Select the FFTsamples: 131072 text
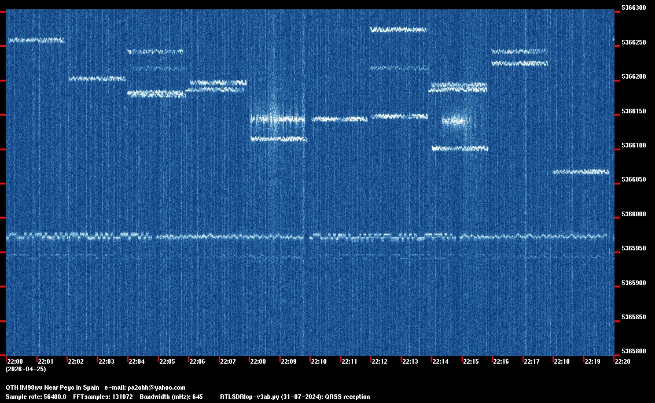 103,397
